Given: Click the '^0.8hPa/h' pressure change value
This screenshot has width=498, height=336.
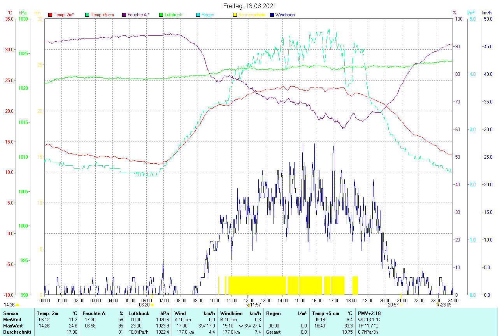Looking at the screenshot, I should click(x=139, y=332).
